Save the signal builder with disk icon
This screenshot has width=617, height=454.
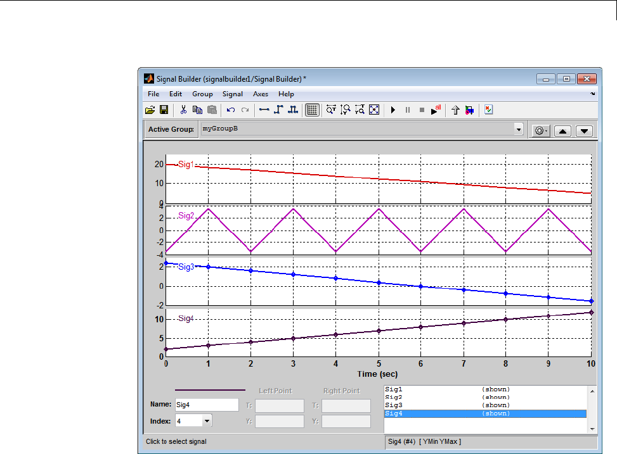pos(164,110)
